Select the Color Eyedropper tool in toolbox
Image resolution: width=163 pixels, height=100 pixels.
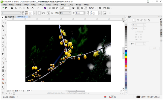3,75
